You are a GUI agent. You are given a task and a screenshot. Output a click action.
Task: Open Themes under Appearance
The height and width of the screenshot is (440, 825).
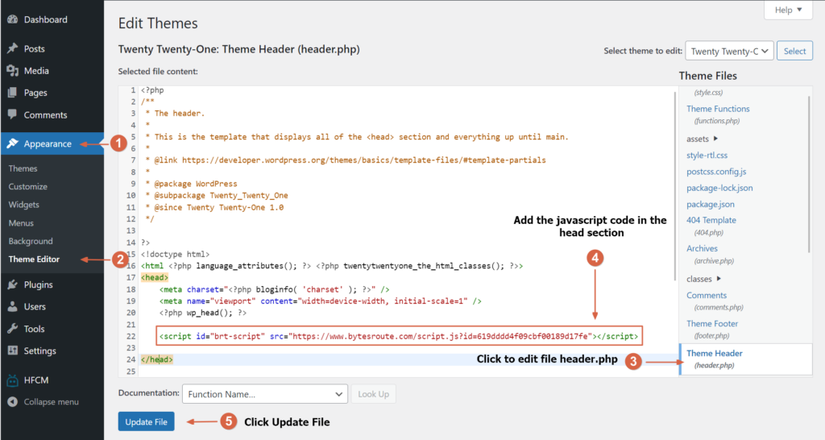pyautogui.click(x=23, y=168)
